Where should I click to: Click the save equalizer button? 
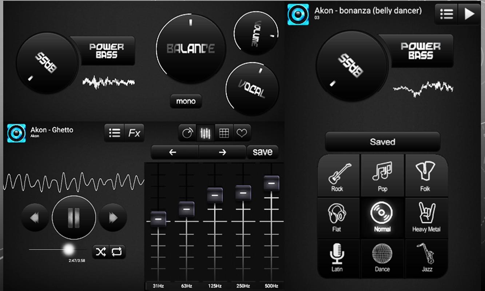[263, 152]
